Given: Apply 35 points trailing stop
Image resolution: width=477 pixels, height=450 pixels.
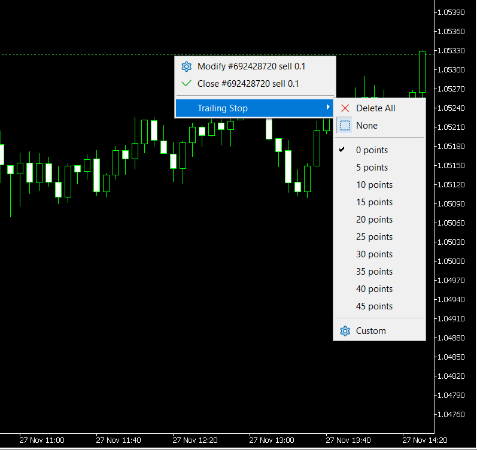Looking at the screenshot, I should point(374,272).
